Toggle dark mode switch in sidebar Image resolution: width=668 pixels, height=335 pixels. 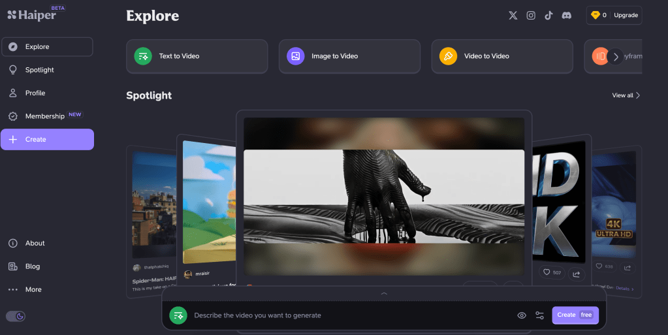click(x=16, y=316)
